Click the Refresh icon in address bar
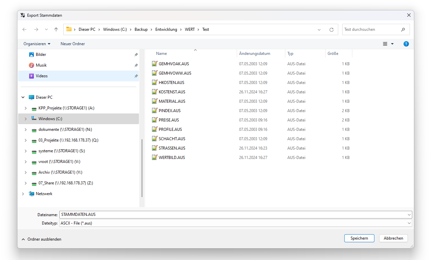Viewport: 429px width, 260px height. point(332,29)
